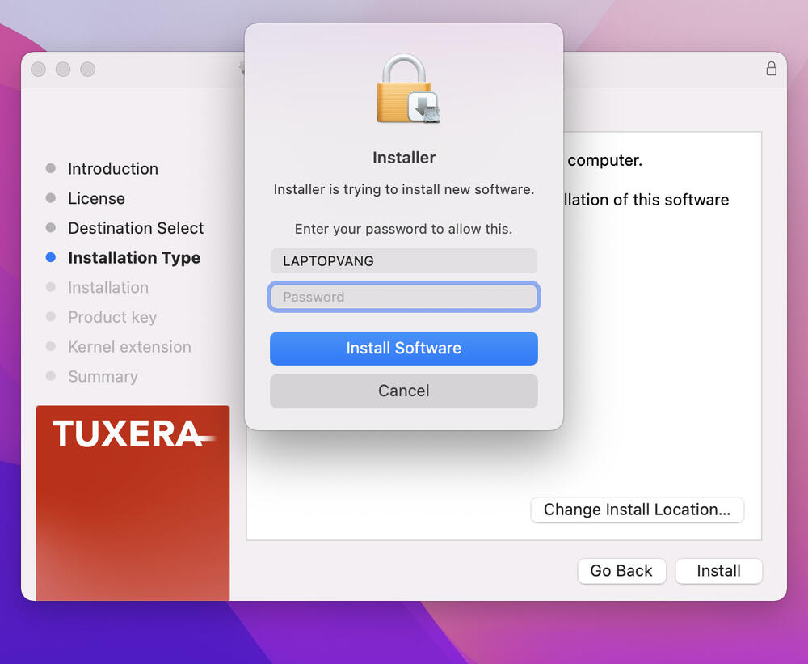Click the Installation step label

(108, 287)
